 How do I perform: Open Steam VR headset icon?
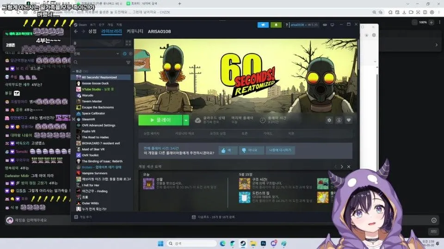pos(325,25)
